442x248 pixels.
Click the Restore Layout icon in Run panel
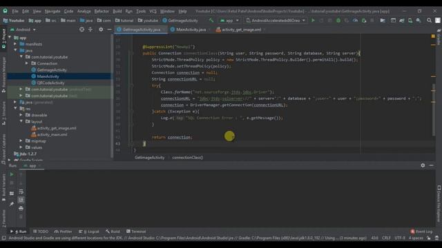pyautogui.click(x=12, y=194)
